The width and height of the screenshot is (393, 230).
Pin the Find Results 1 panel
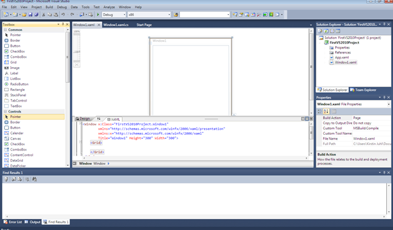tap(384, 173)
